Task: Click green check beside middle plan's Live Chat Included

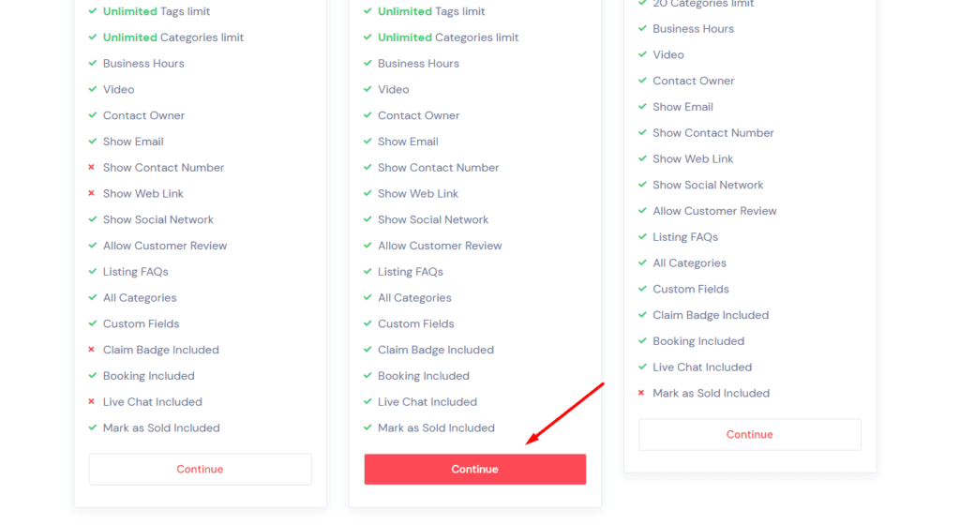Action: pyautogui.click(x=367, y=402)
